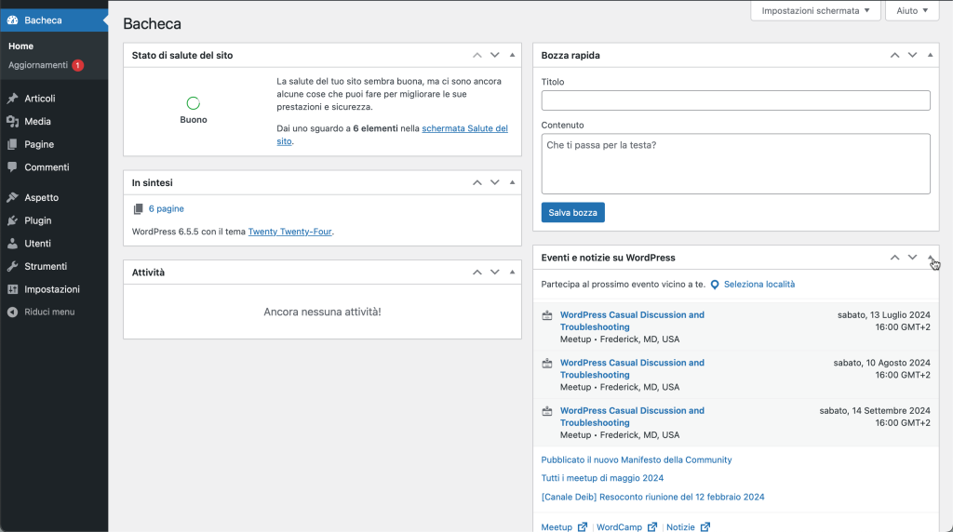Click the Impostazioni settings icon in sidebar

click(x=12, y=289)
